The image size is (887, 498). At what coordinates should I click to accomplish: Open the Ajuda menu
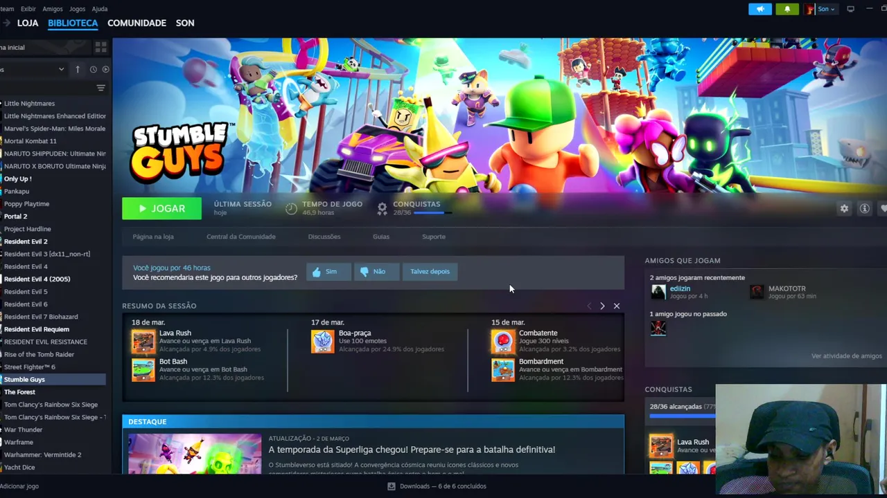[100, 9]
